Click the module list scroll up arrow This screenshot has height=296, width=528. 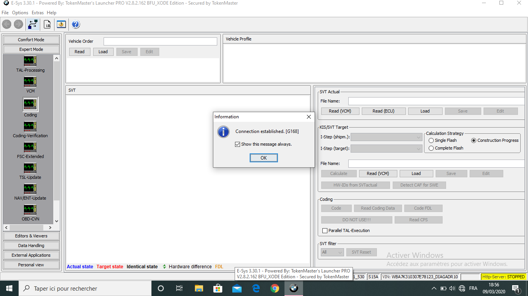[57, 58]
